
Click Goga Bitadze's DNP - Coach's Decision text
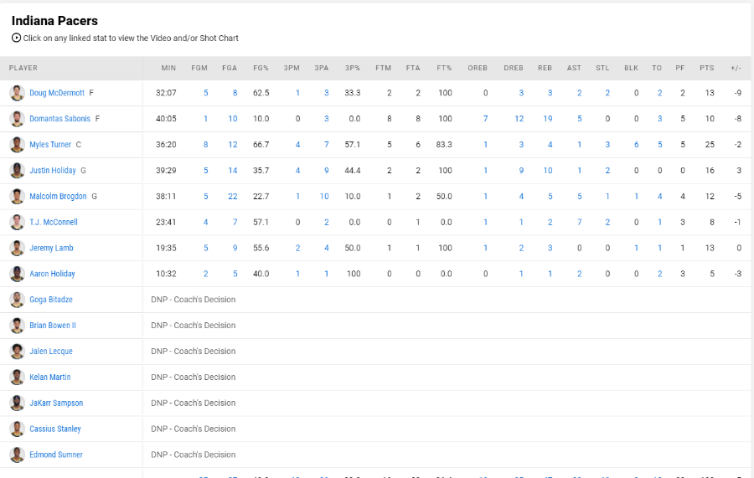pos(194,300)
